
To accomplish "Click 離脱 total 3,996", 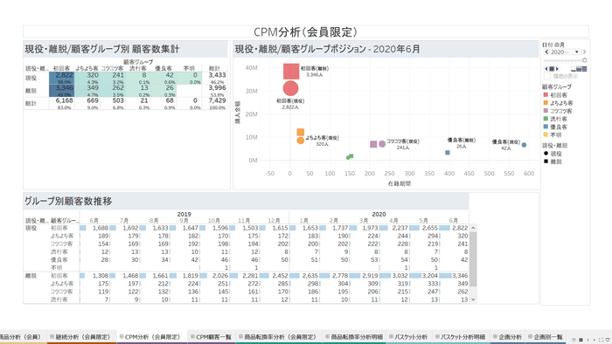I will pyautogui.click(x=217, y=88).
